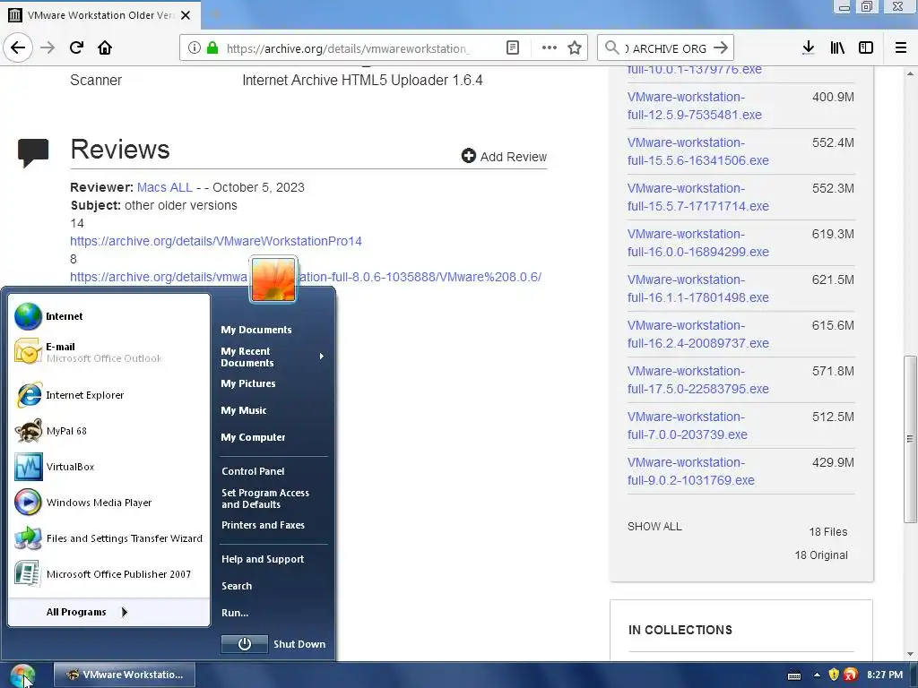Show site information icon in address bar
This screenshot has width=918, height=688.
pos(194,48)
